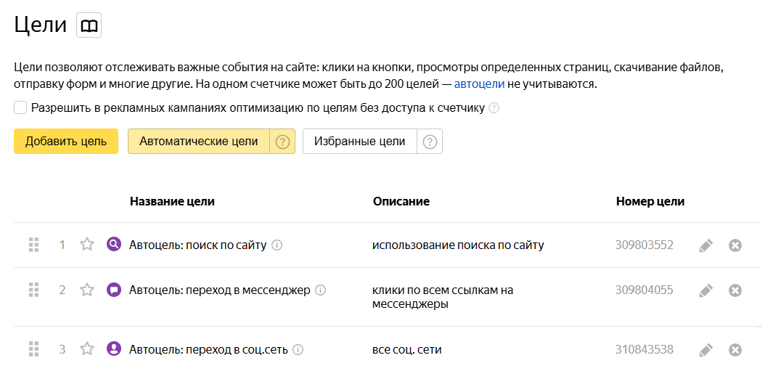Screen dimensions: 773x371
Task: Open the goals help book icon
Action: 89,25
